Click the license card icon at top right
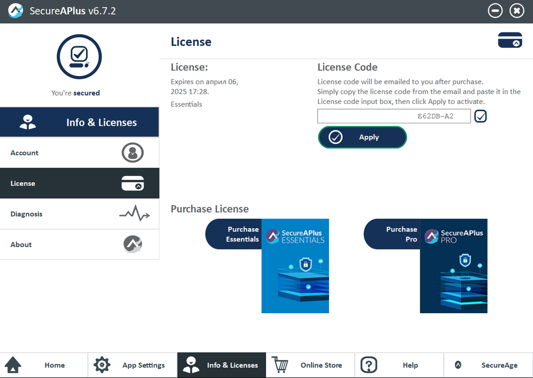 (x=510, y=40)
